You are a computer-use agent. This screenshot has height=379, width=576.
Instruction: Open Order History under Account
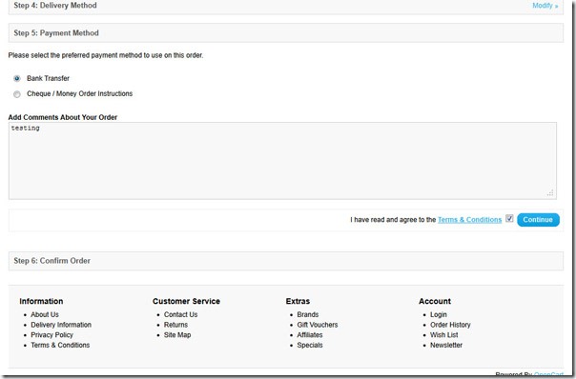click(450, 325)
